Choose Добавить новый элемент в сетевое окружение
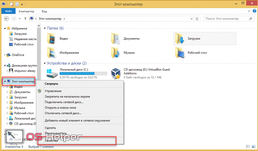The image size is (258, 151). point(80,121)
